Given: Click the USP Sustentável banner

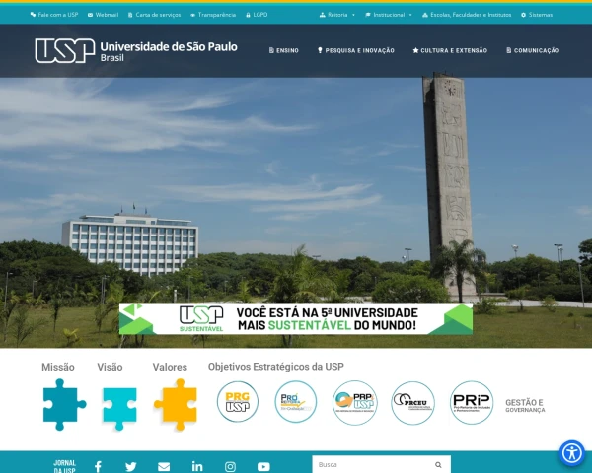Looking at the screenshot, I should click(296, 318).
